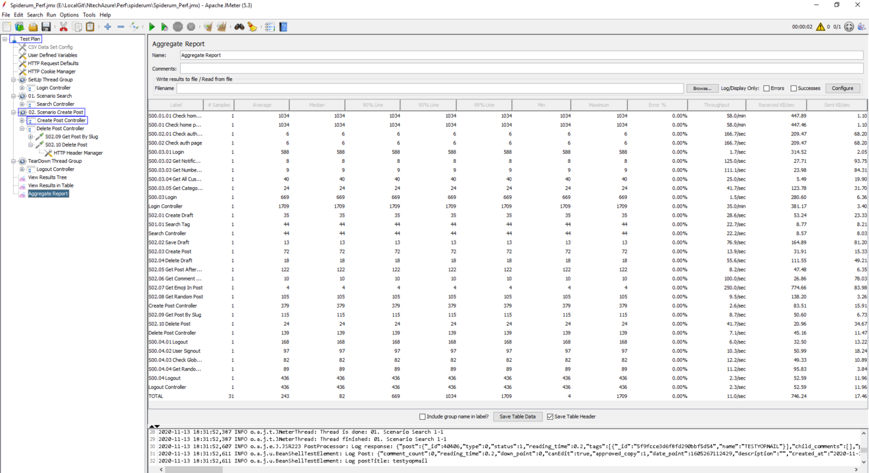
Task: Click the Filename input field
Action: [430, 88]
